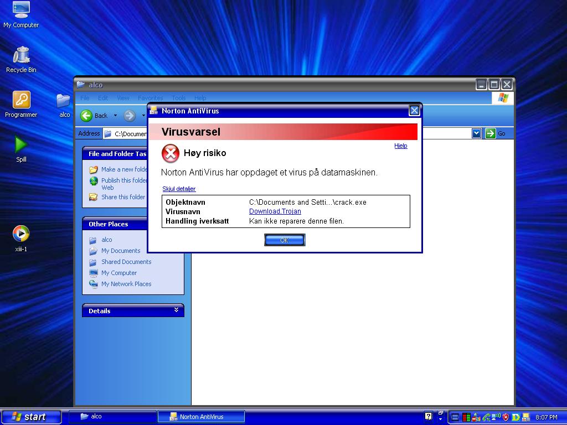The image size is (567, 425).
Task: Click the Norton AntiVirus tray icon
Action: click(525, 417)
